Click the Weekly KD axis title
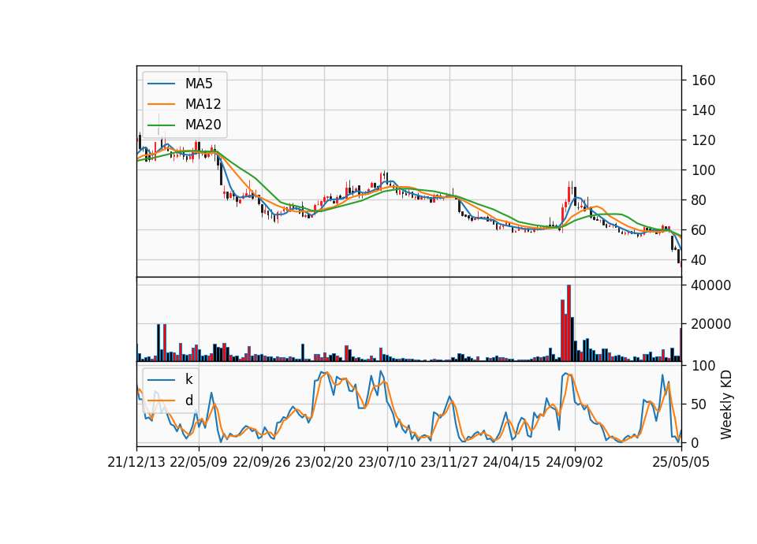This screenshot has width=757, height=544. pos(726,404)
